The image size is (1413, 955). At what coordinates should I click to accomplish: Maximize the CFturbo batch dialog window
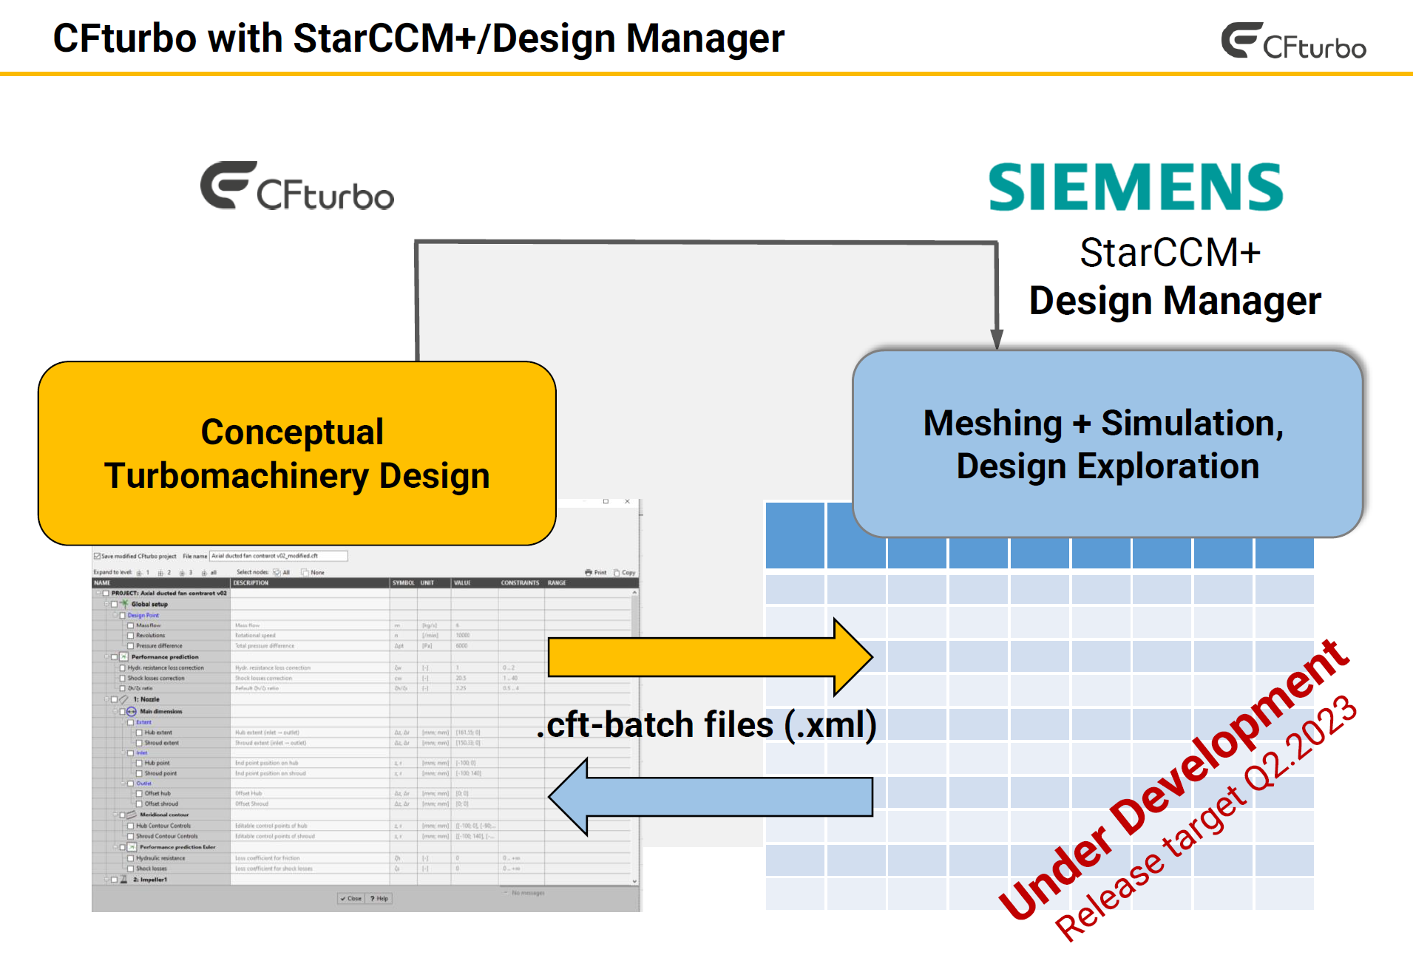point(606,501)
